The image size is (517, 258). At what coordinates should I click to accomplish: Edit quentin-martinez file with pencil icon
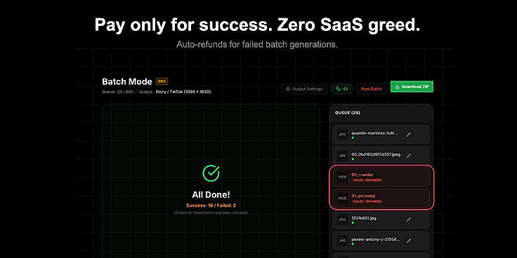pyautogui.click(x=409, y=135)
